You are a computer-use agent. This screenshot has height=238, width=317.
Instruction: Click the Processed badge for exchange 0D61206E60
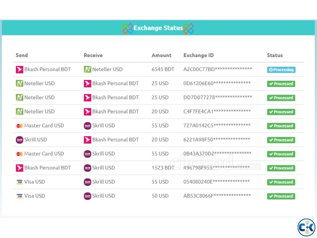pos(281,84)
